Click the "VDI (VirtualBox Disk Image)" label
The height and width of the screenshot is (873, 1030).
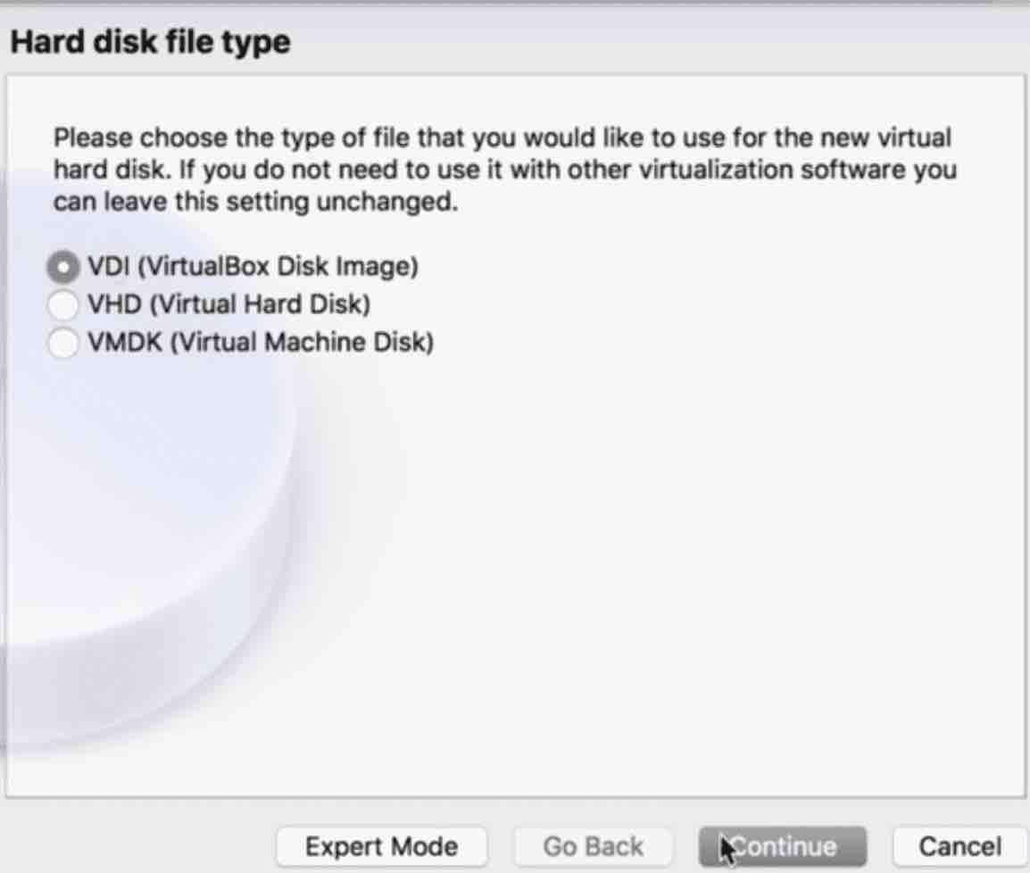tap(253, 267)
